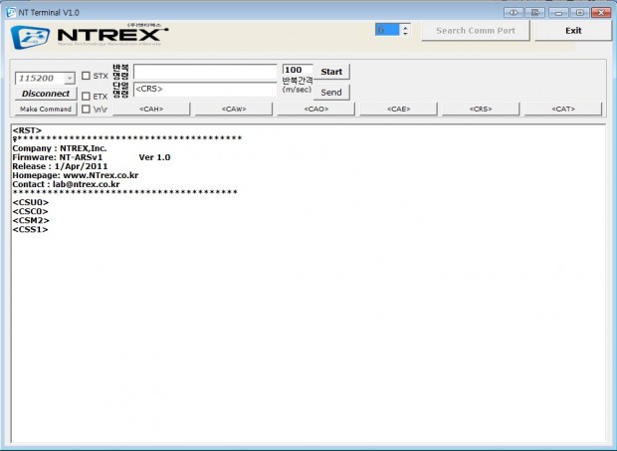Increase the comm port number spinner
The image size is (617, 451).
(x=405, y=27)
